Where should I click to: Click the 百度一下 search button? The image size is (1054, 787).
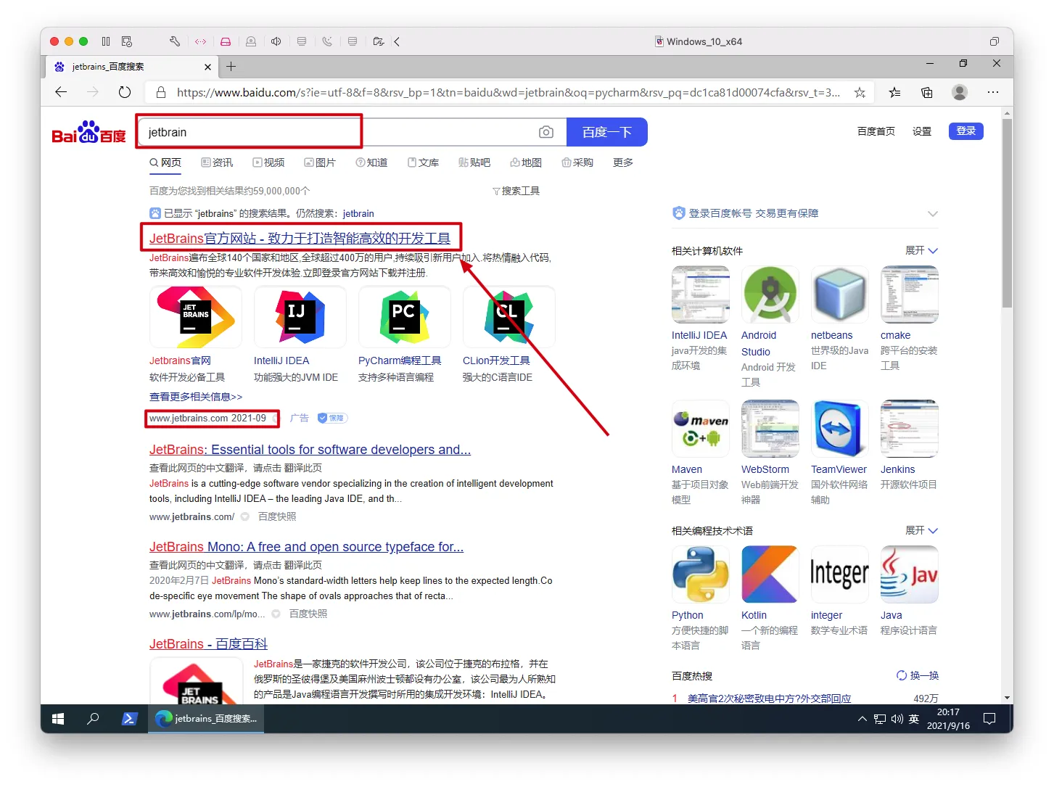click(x=607, y=132)
